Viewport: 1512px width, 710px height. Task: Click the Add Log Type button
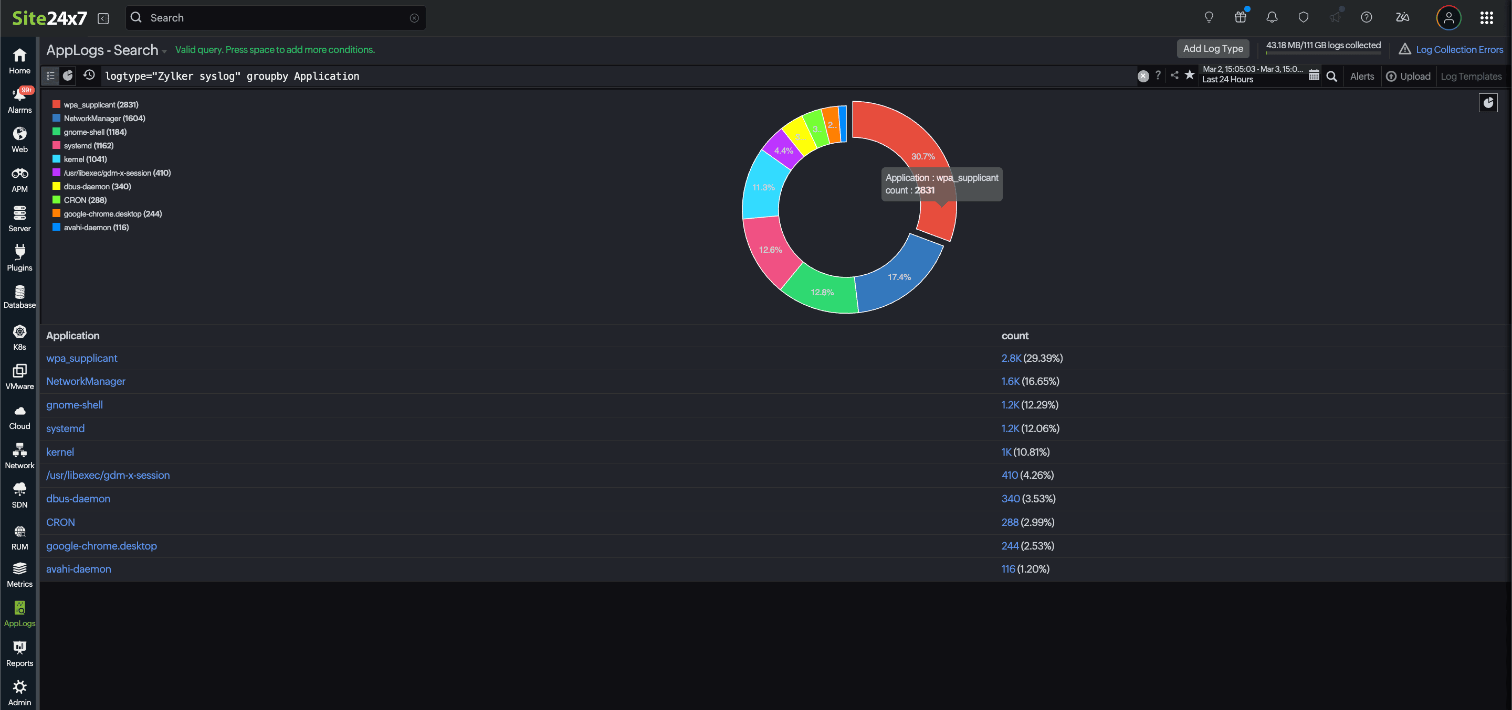1213,49
